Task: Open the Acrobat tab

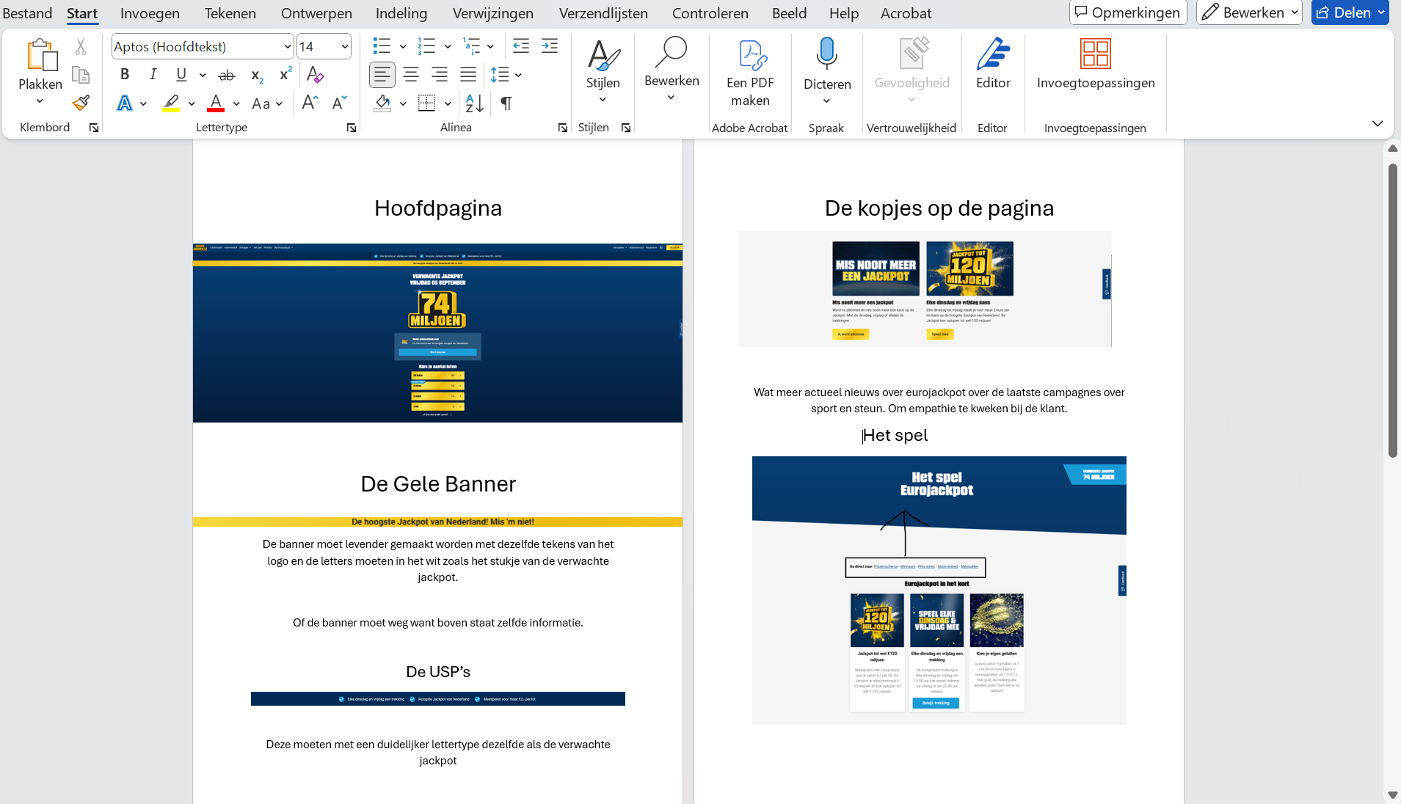Action: coord(906,13)
